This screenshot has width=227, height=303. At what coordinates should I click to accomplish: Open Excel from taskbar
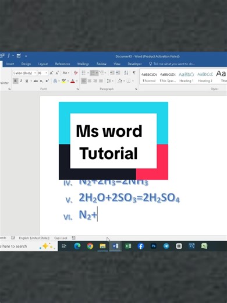coord(128,246)
